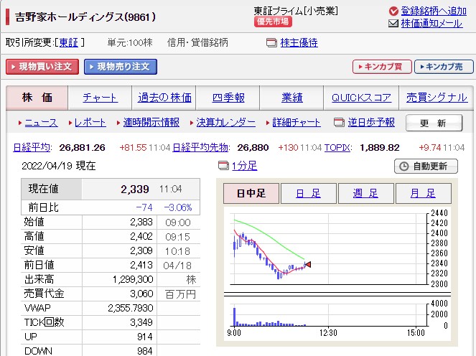The image size is (476, 356).
Task: Click the clock icon on 自動更新 button
Action: pyautogui.click(x=403, y=167)
